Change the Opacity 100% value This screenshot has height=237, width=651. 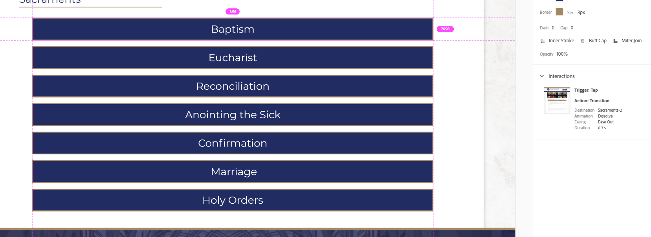tap(562, 54)
